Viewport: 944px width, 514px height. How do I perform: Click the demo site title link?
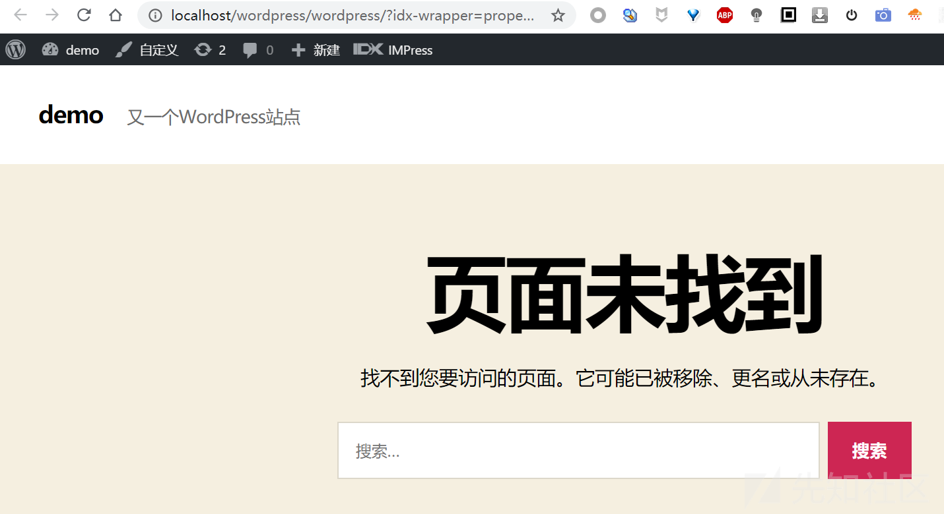click(71, 115)
